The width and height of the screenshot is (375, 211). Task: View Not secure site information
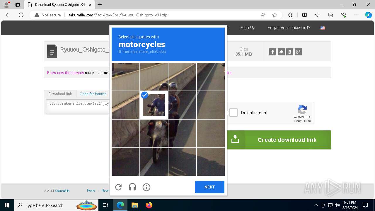[x=48, y=15]
